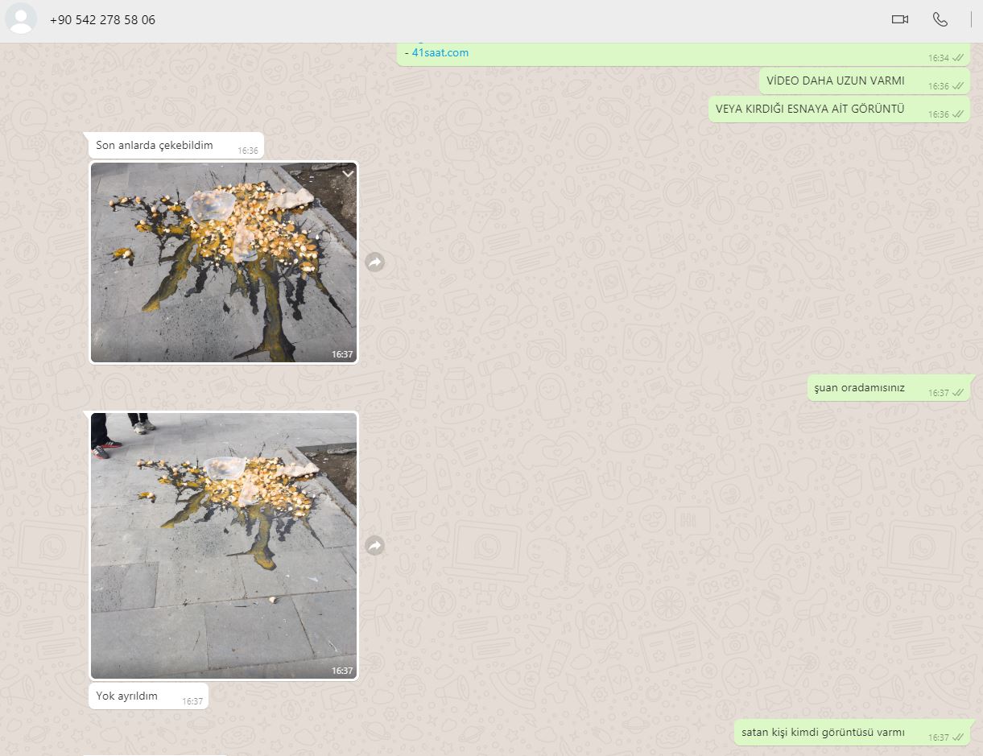Open the second photo showing shoes and eggs
The image size is (983, 756).
coord(223,546)
